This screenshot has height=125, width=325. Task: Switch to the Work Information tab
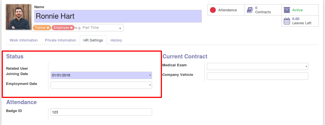[24, 40]
